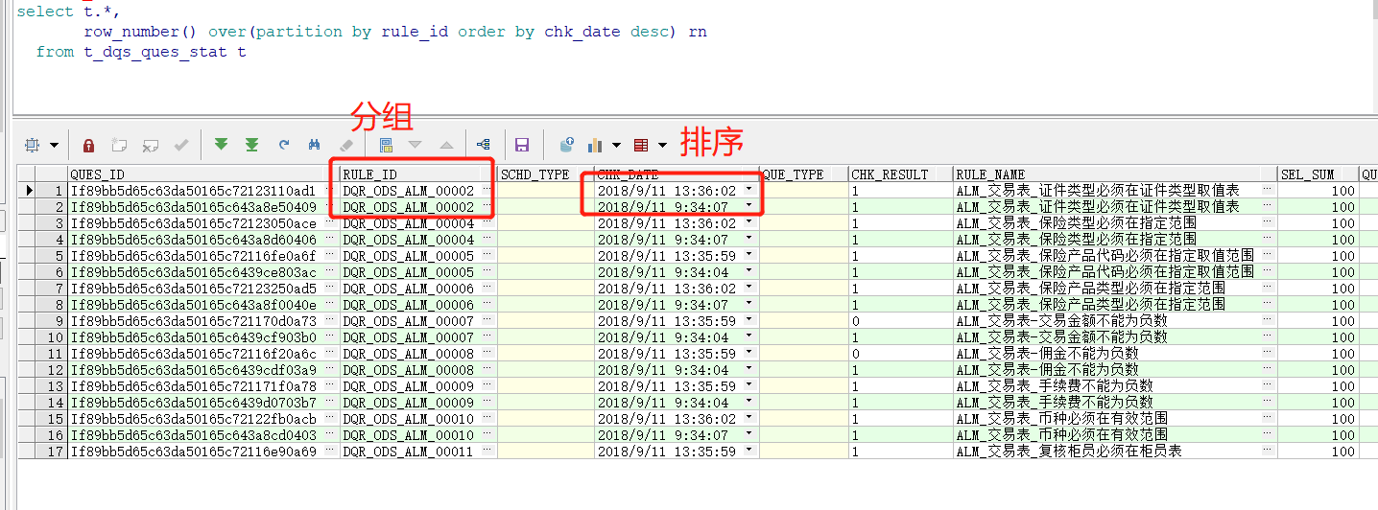1378x510 pixels.
Task: Click the QUE_TYPE column header
Action: pyautogui.click(x=803, y=174)
